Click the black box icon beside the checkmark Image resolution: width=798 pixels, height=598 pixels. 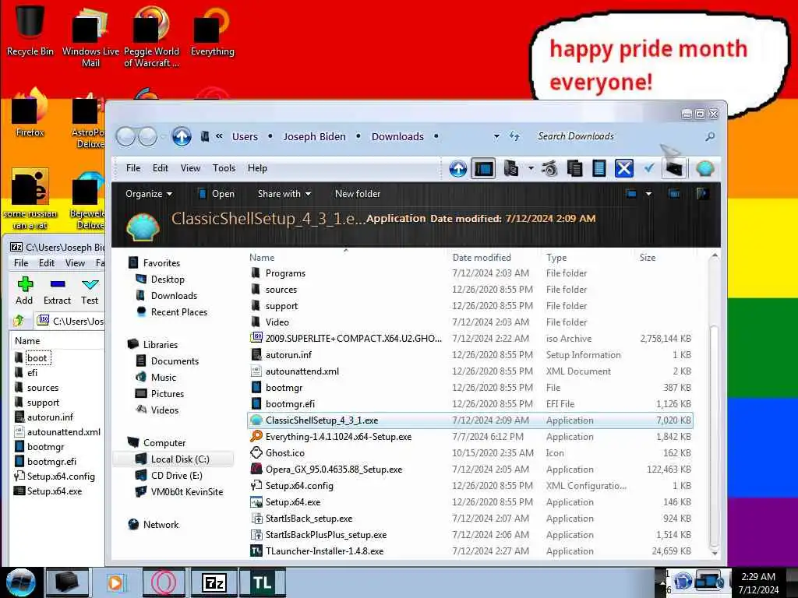point(674,169)
